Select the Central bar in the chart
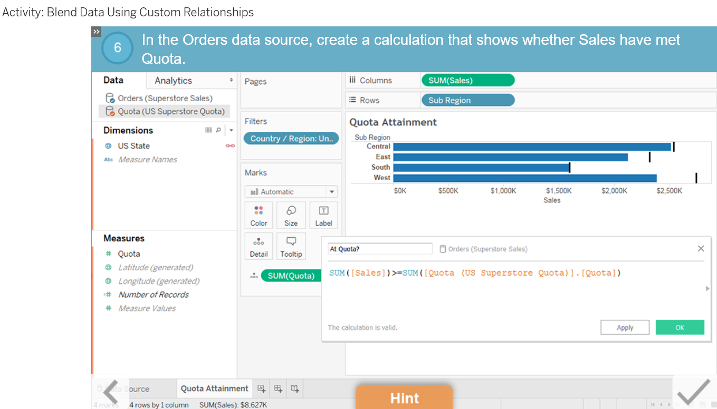 532,147
